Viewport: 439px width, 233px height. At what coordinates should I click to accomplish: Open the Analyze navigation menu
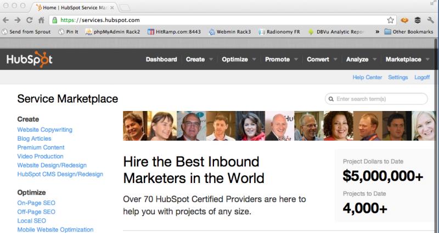(x=357, y=59)
